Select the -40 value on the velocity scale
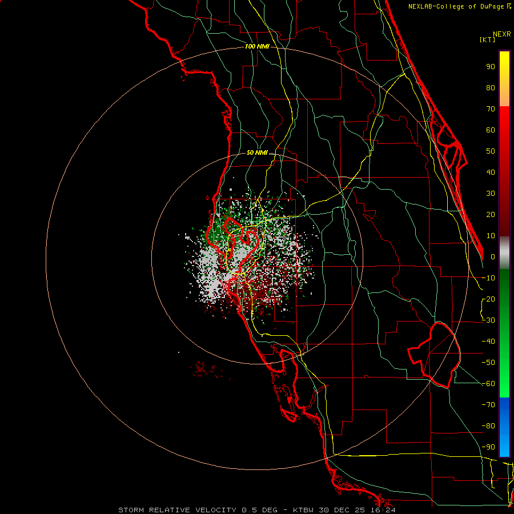The image size is (514, 514). pyautogui.click(x=488, y=342)
